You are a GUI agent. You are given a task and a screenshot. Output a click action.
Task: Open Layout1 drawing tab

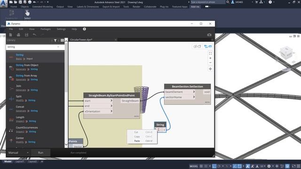coord(20,161)
